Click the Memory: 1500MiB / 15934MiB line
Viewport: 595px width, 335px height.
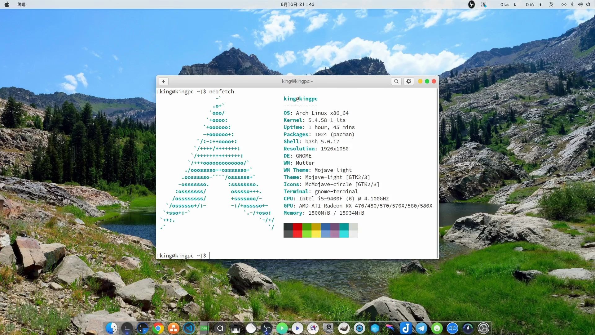click(324, 213)
